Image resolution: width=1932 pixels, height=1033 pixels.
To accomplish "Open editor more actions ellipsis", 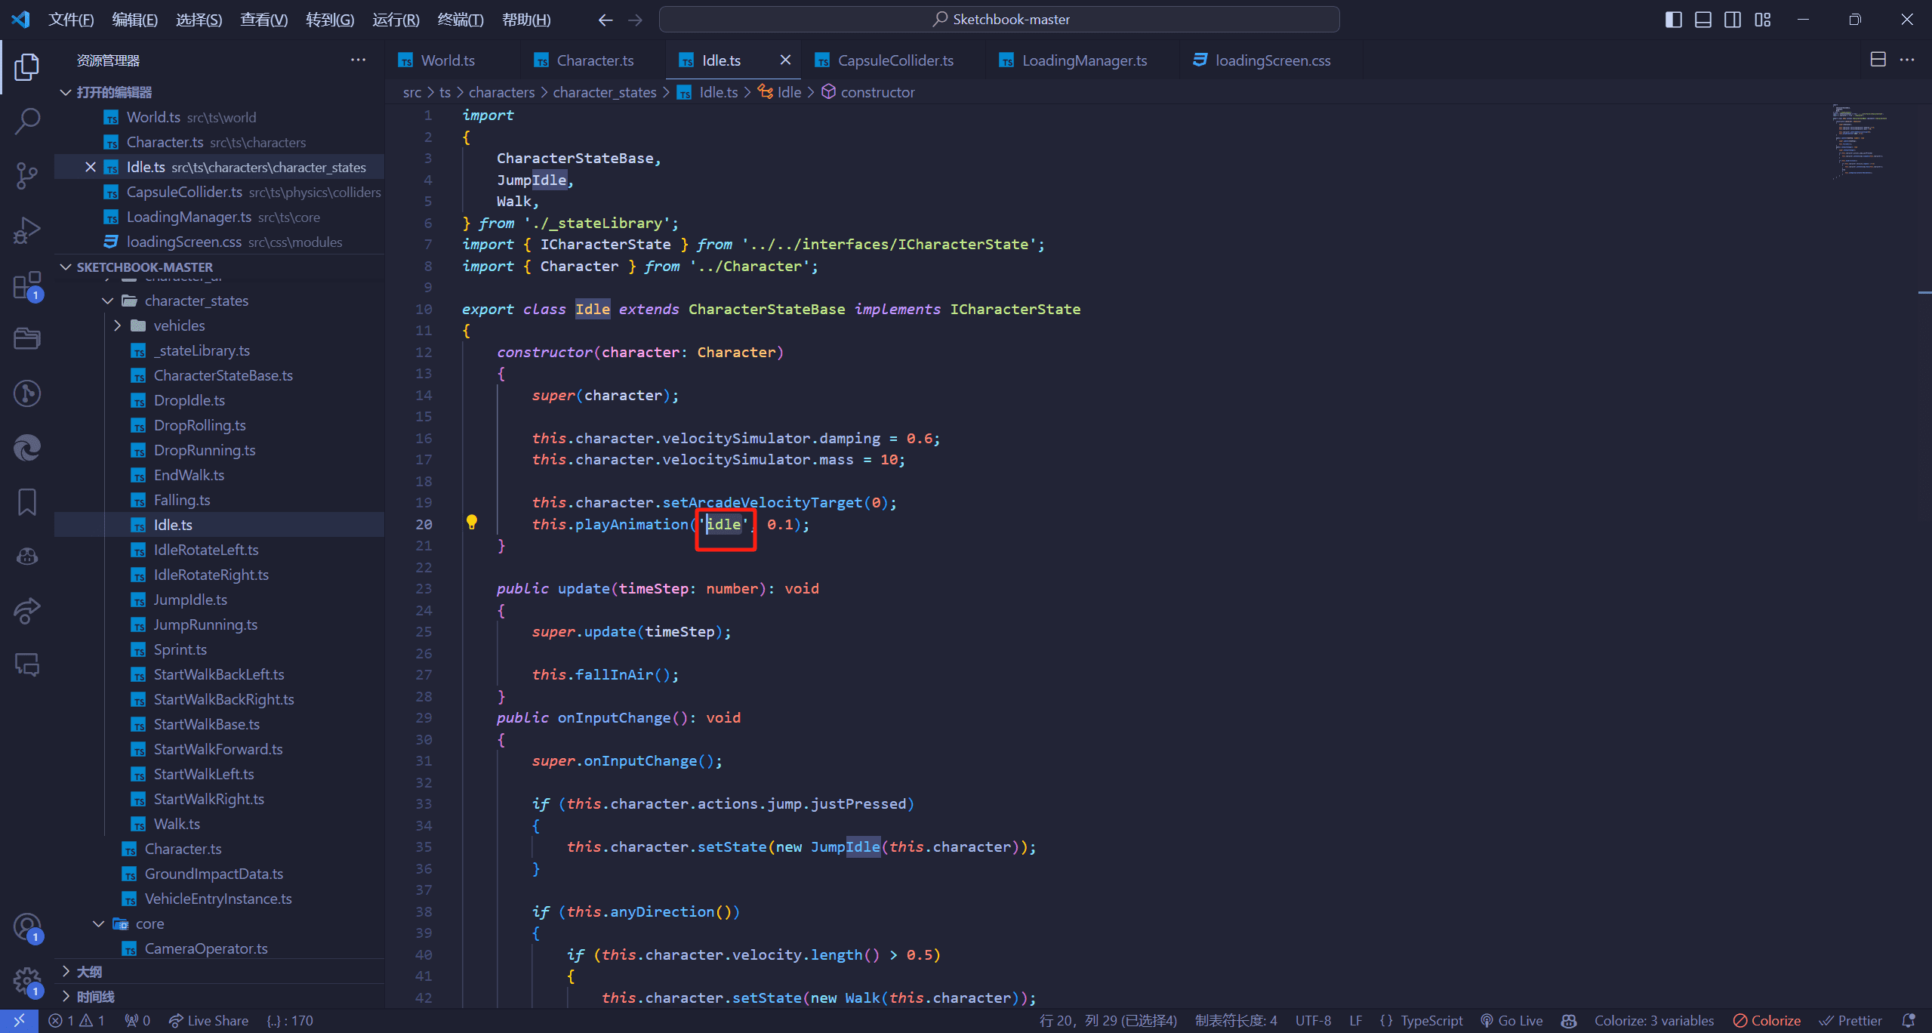I will pyautogui.click(x=1907, y=60).
